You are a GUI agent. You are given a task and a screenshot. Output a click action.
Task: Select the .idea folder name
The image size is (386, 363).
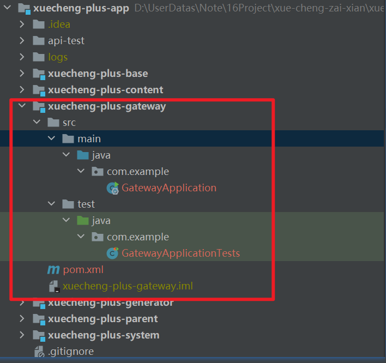pos(59,25)
